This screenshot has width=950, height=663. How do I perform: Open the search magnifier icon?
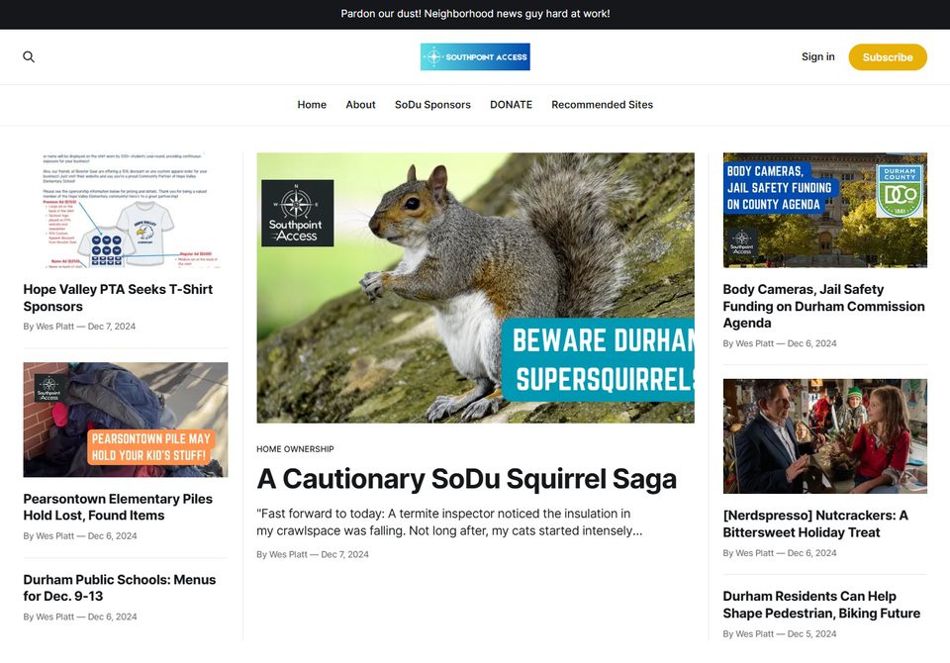(x=29, y=57)
